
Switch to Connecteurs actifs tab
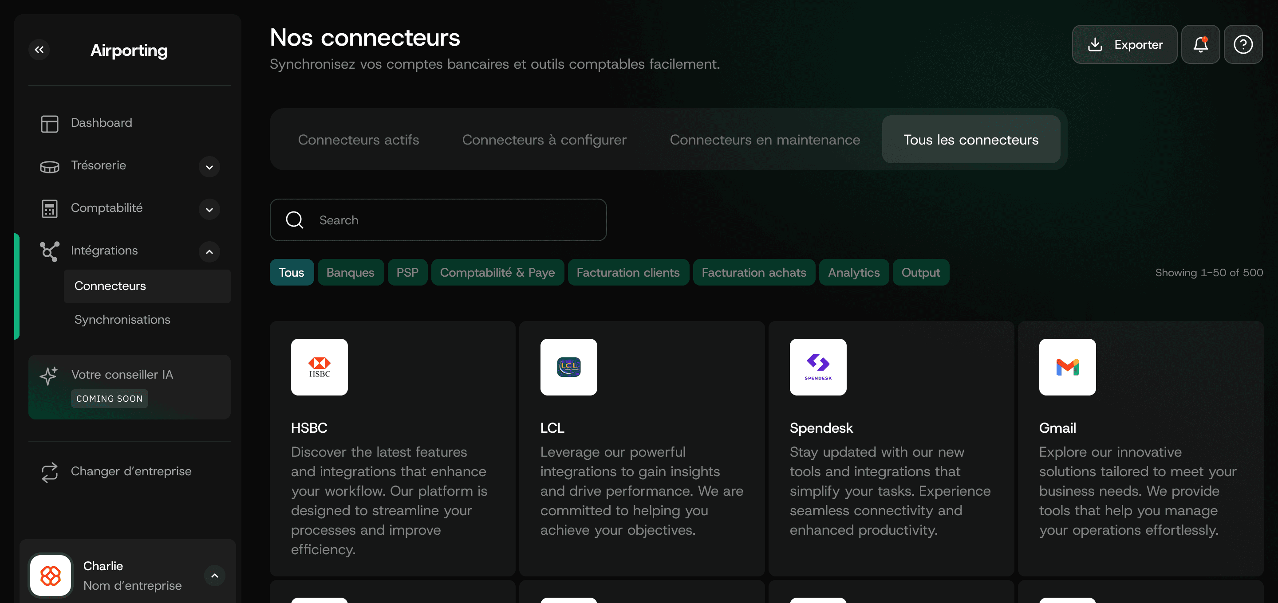click(358, 140)
